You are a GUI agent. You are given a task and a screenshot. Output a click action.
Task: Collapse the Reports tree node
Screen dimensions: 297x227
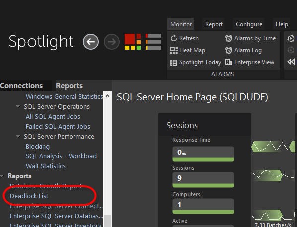tap(2, 176)
